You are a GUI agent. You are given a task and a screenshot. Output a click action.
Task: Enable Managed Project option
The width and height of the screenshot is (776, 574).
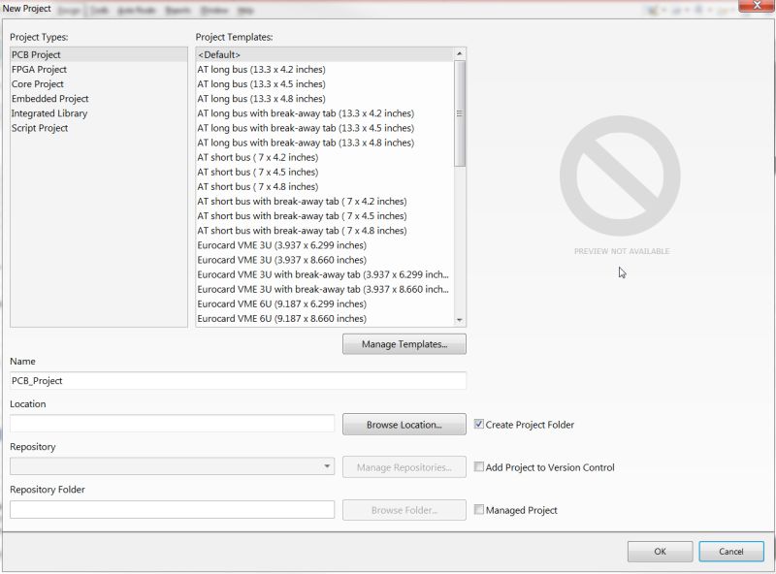(479, 510)
